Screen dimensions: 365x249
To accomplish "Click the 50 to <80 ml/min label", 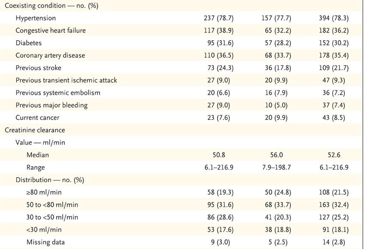I will point(52,205).
